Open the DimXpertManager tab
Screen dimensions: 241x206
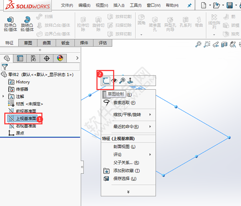(x=47, y=58)
